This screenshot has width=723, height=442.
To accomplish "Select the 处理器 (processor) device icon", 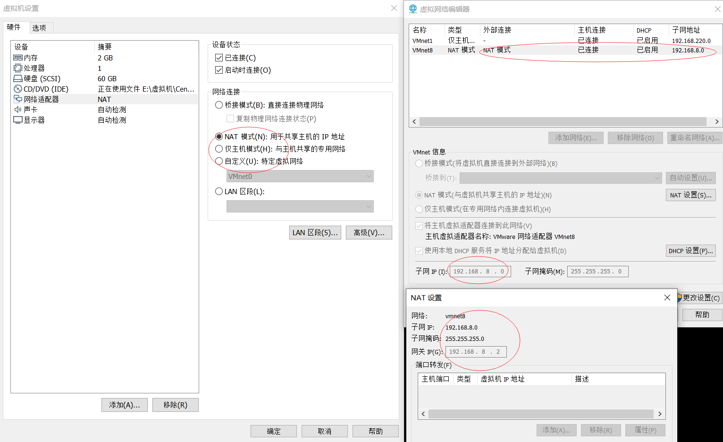I will point(18,68).
